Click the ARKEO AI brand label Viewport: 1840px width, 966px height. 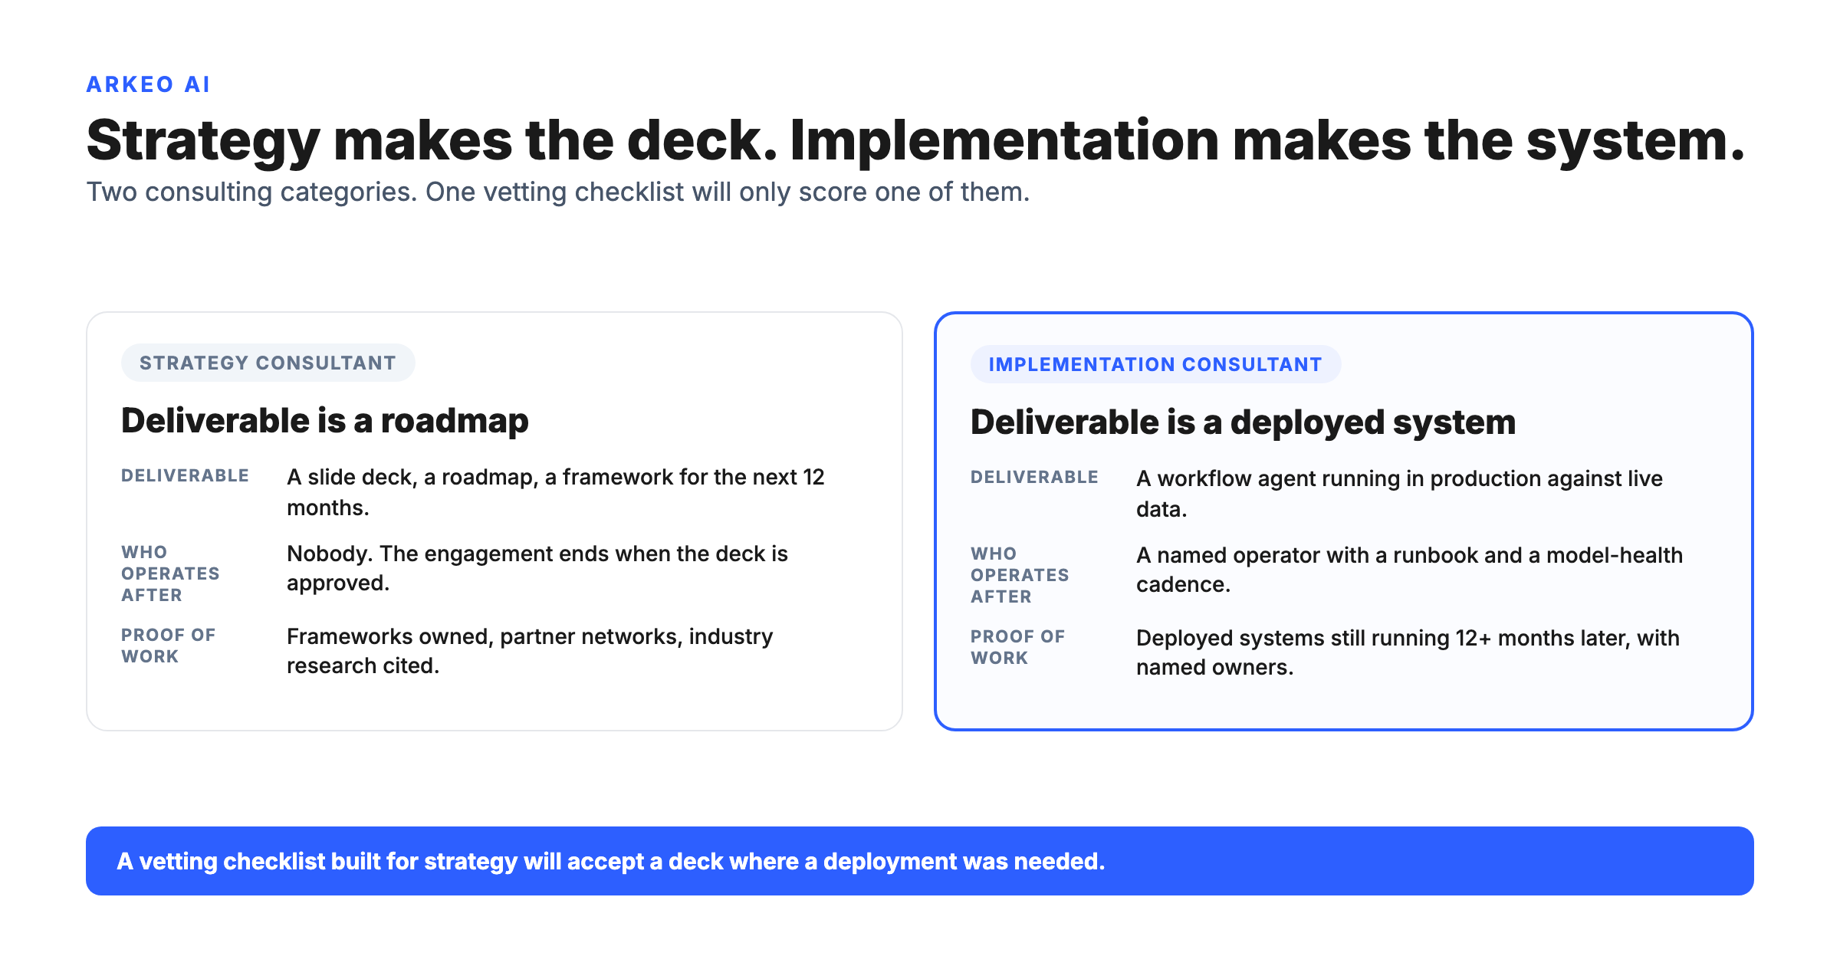(148, 84)
